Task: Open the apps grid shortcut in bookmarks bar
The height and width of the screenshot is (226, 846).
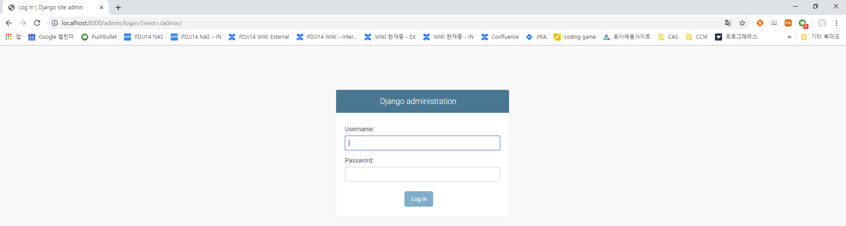Action: (8, 37)
